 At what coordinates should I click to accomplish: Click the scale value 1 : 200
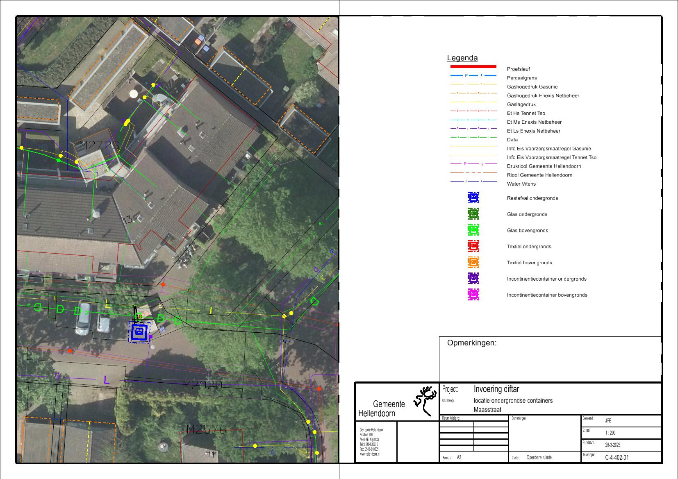pos(610,433)
